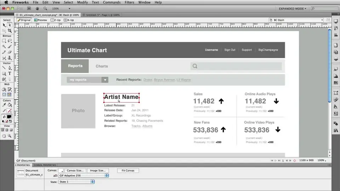Image resolution: width=340 pixels, height=191 pixels.
Task: Open the fill color swatch
Action: (9, 117)
